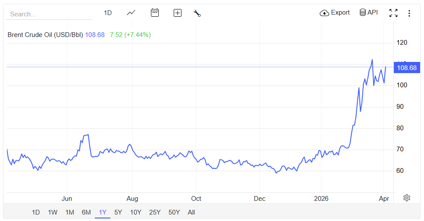The width and height of the screenshot is (424, 221).
Task: Click the 100 y-axis label
Action: point(402,85)
